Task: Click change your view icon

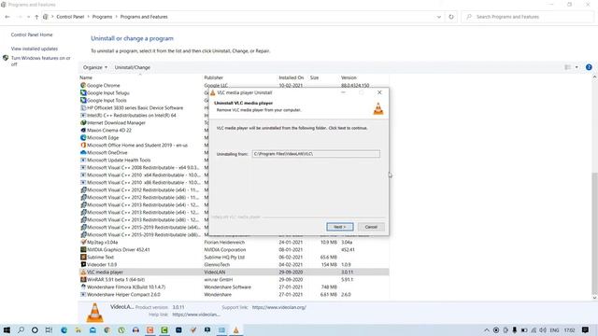Action: pyautogui.click(x=568, y=67)
